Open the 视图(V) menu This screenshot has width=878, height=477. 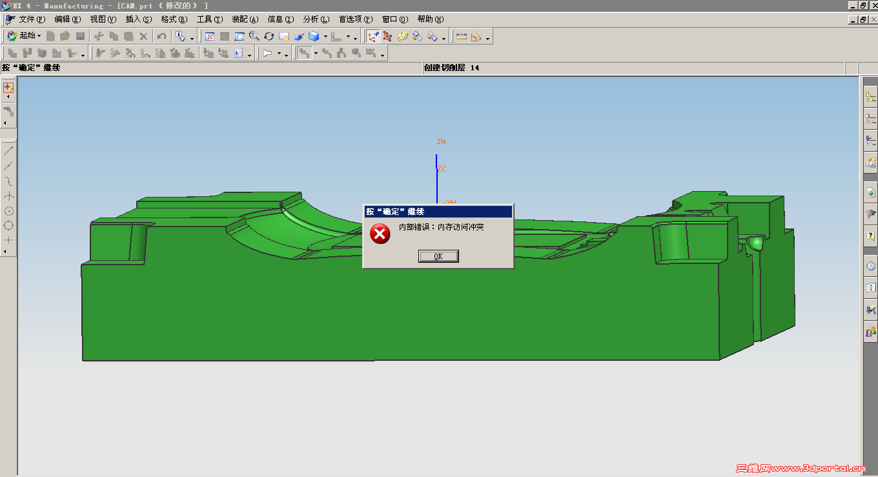click(103, 19)
